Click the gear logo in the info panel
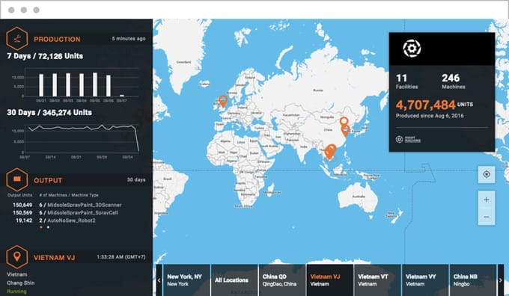Image resolution: width=509 pixels, height=296 pixels. point(412,49)
